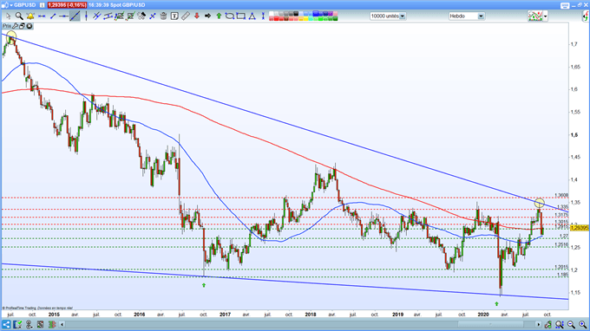Pick the black color swatch
Image resolution: width=590 pixels, height=331 pixels.
[296, 14]
